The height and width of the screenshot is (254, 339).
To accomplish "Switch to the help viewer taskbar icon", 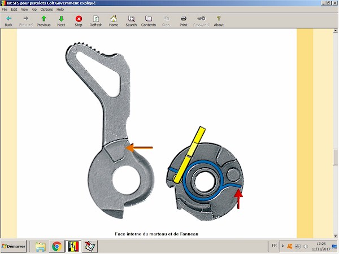I will [73, 246].
